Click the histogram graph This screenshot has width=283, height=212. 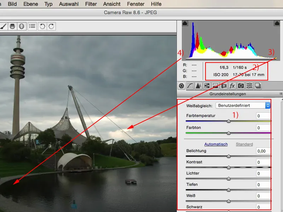point(231,40)
